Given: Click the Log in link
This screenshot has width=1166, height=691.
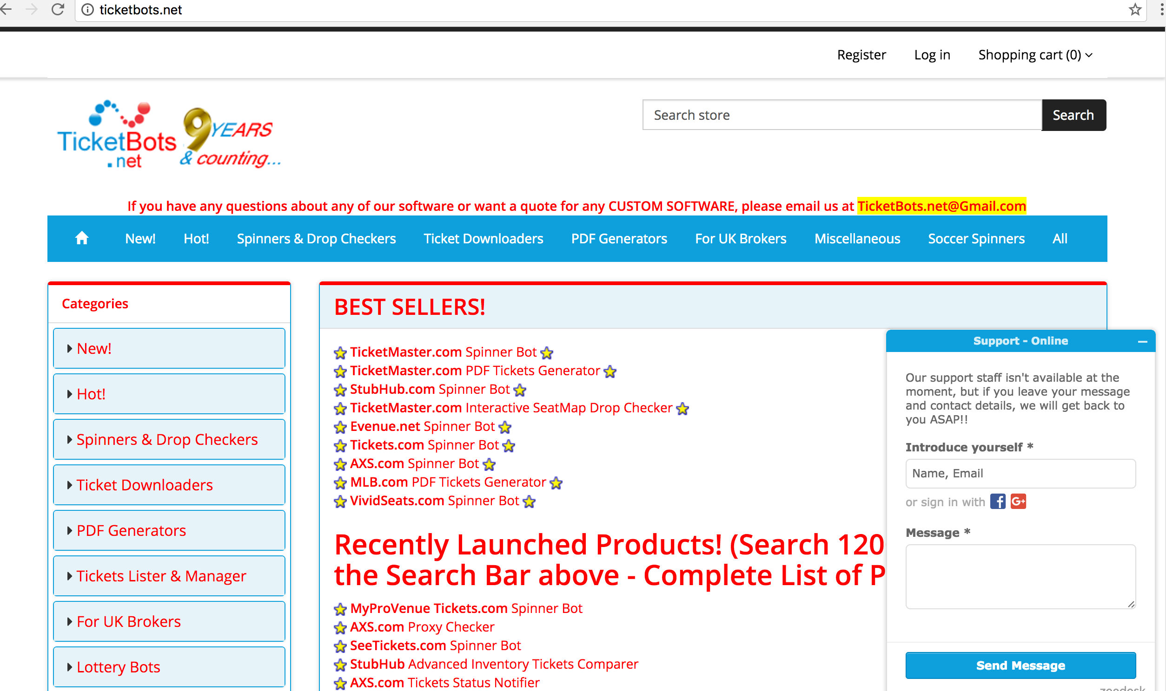Looking at the screenshot, I should (932, 55).
